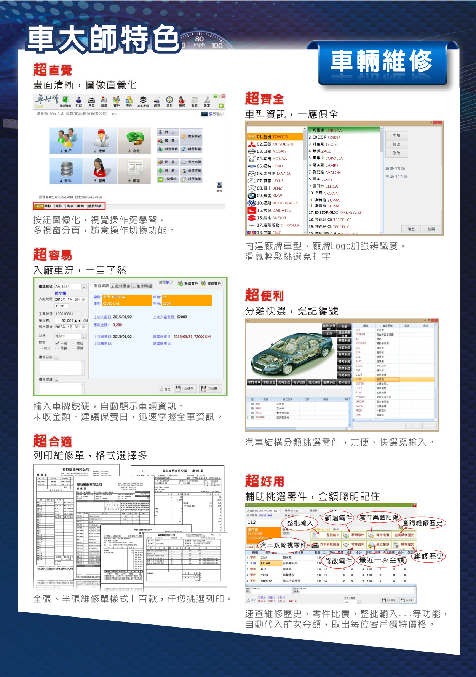The image size is (476, 677).
Task: Uncheck the 一般 type checkbox
Action: 57,343
